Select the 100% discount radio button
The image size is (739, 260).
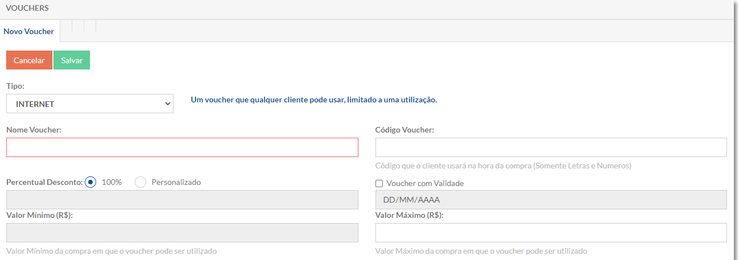coord(90,183)
